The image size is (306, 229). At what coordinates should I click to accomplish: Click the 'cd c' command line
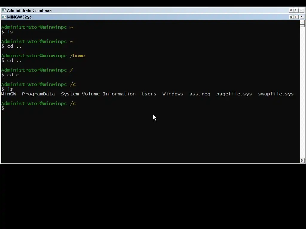10,75
